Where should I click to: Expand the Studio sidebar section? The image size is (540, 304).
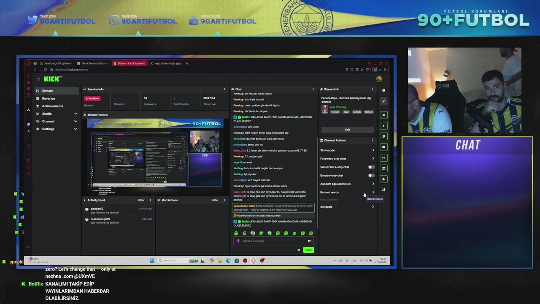pos(76,114)
